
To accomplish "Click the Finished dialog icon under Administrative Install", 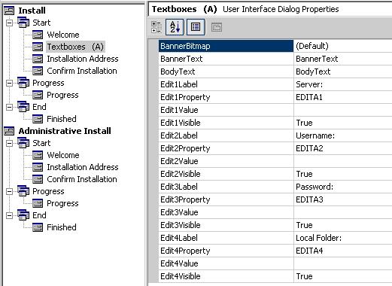I will pos(38,227).
